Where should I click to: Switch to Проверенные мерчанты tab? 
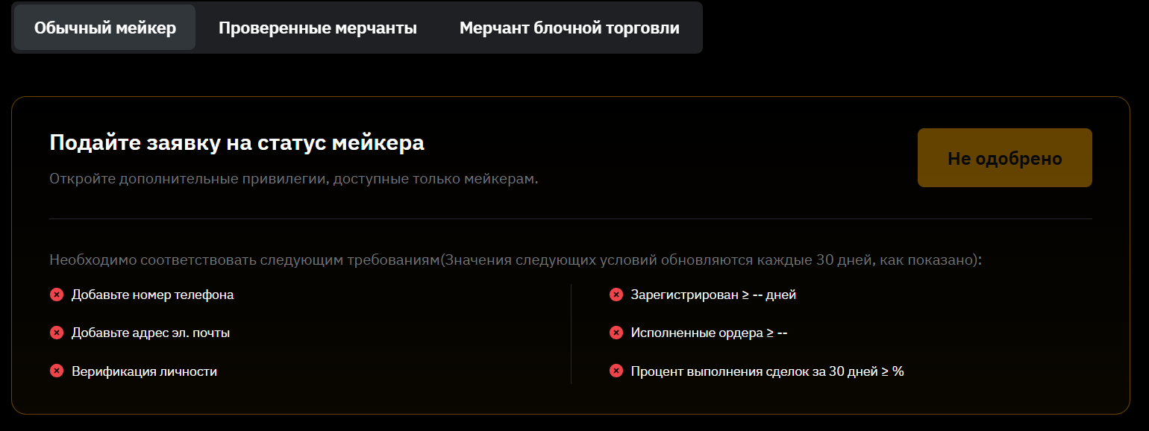pyautogui.click(x=318, y=28)
